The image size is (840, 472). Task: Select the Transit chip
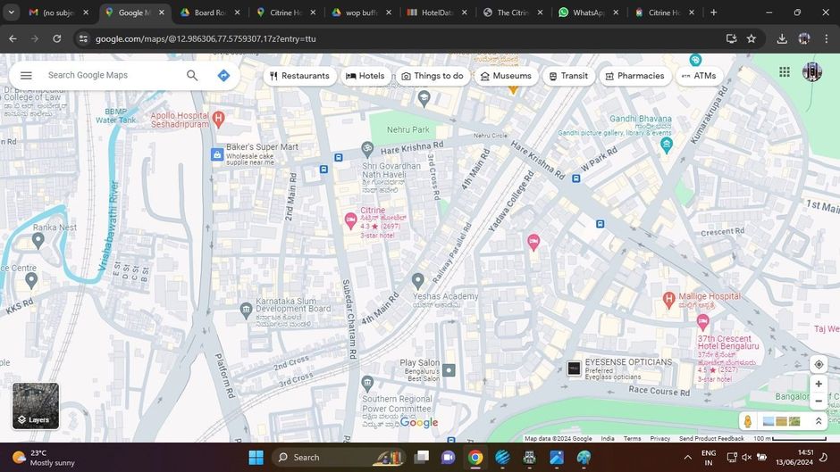pyautogui.click(x=568, y=76)
